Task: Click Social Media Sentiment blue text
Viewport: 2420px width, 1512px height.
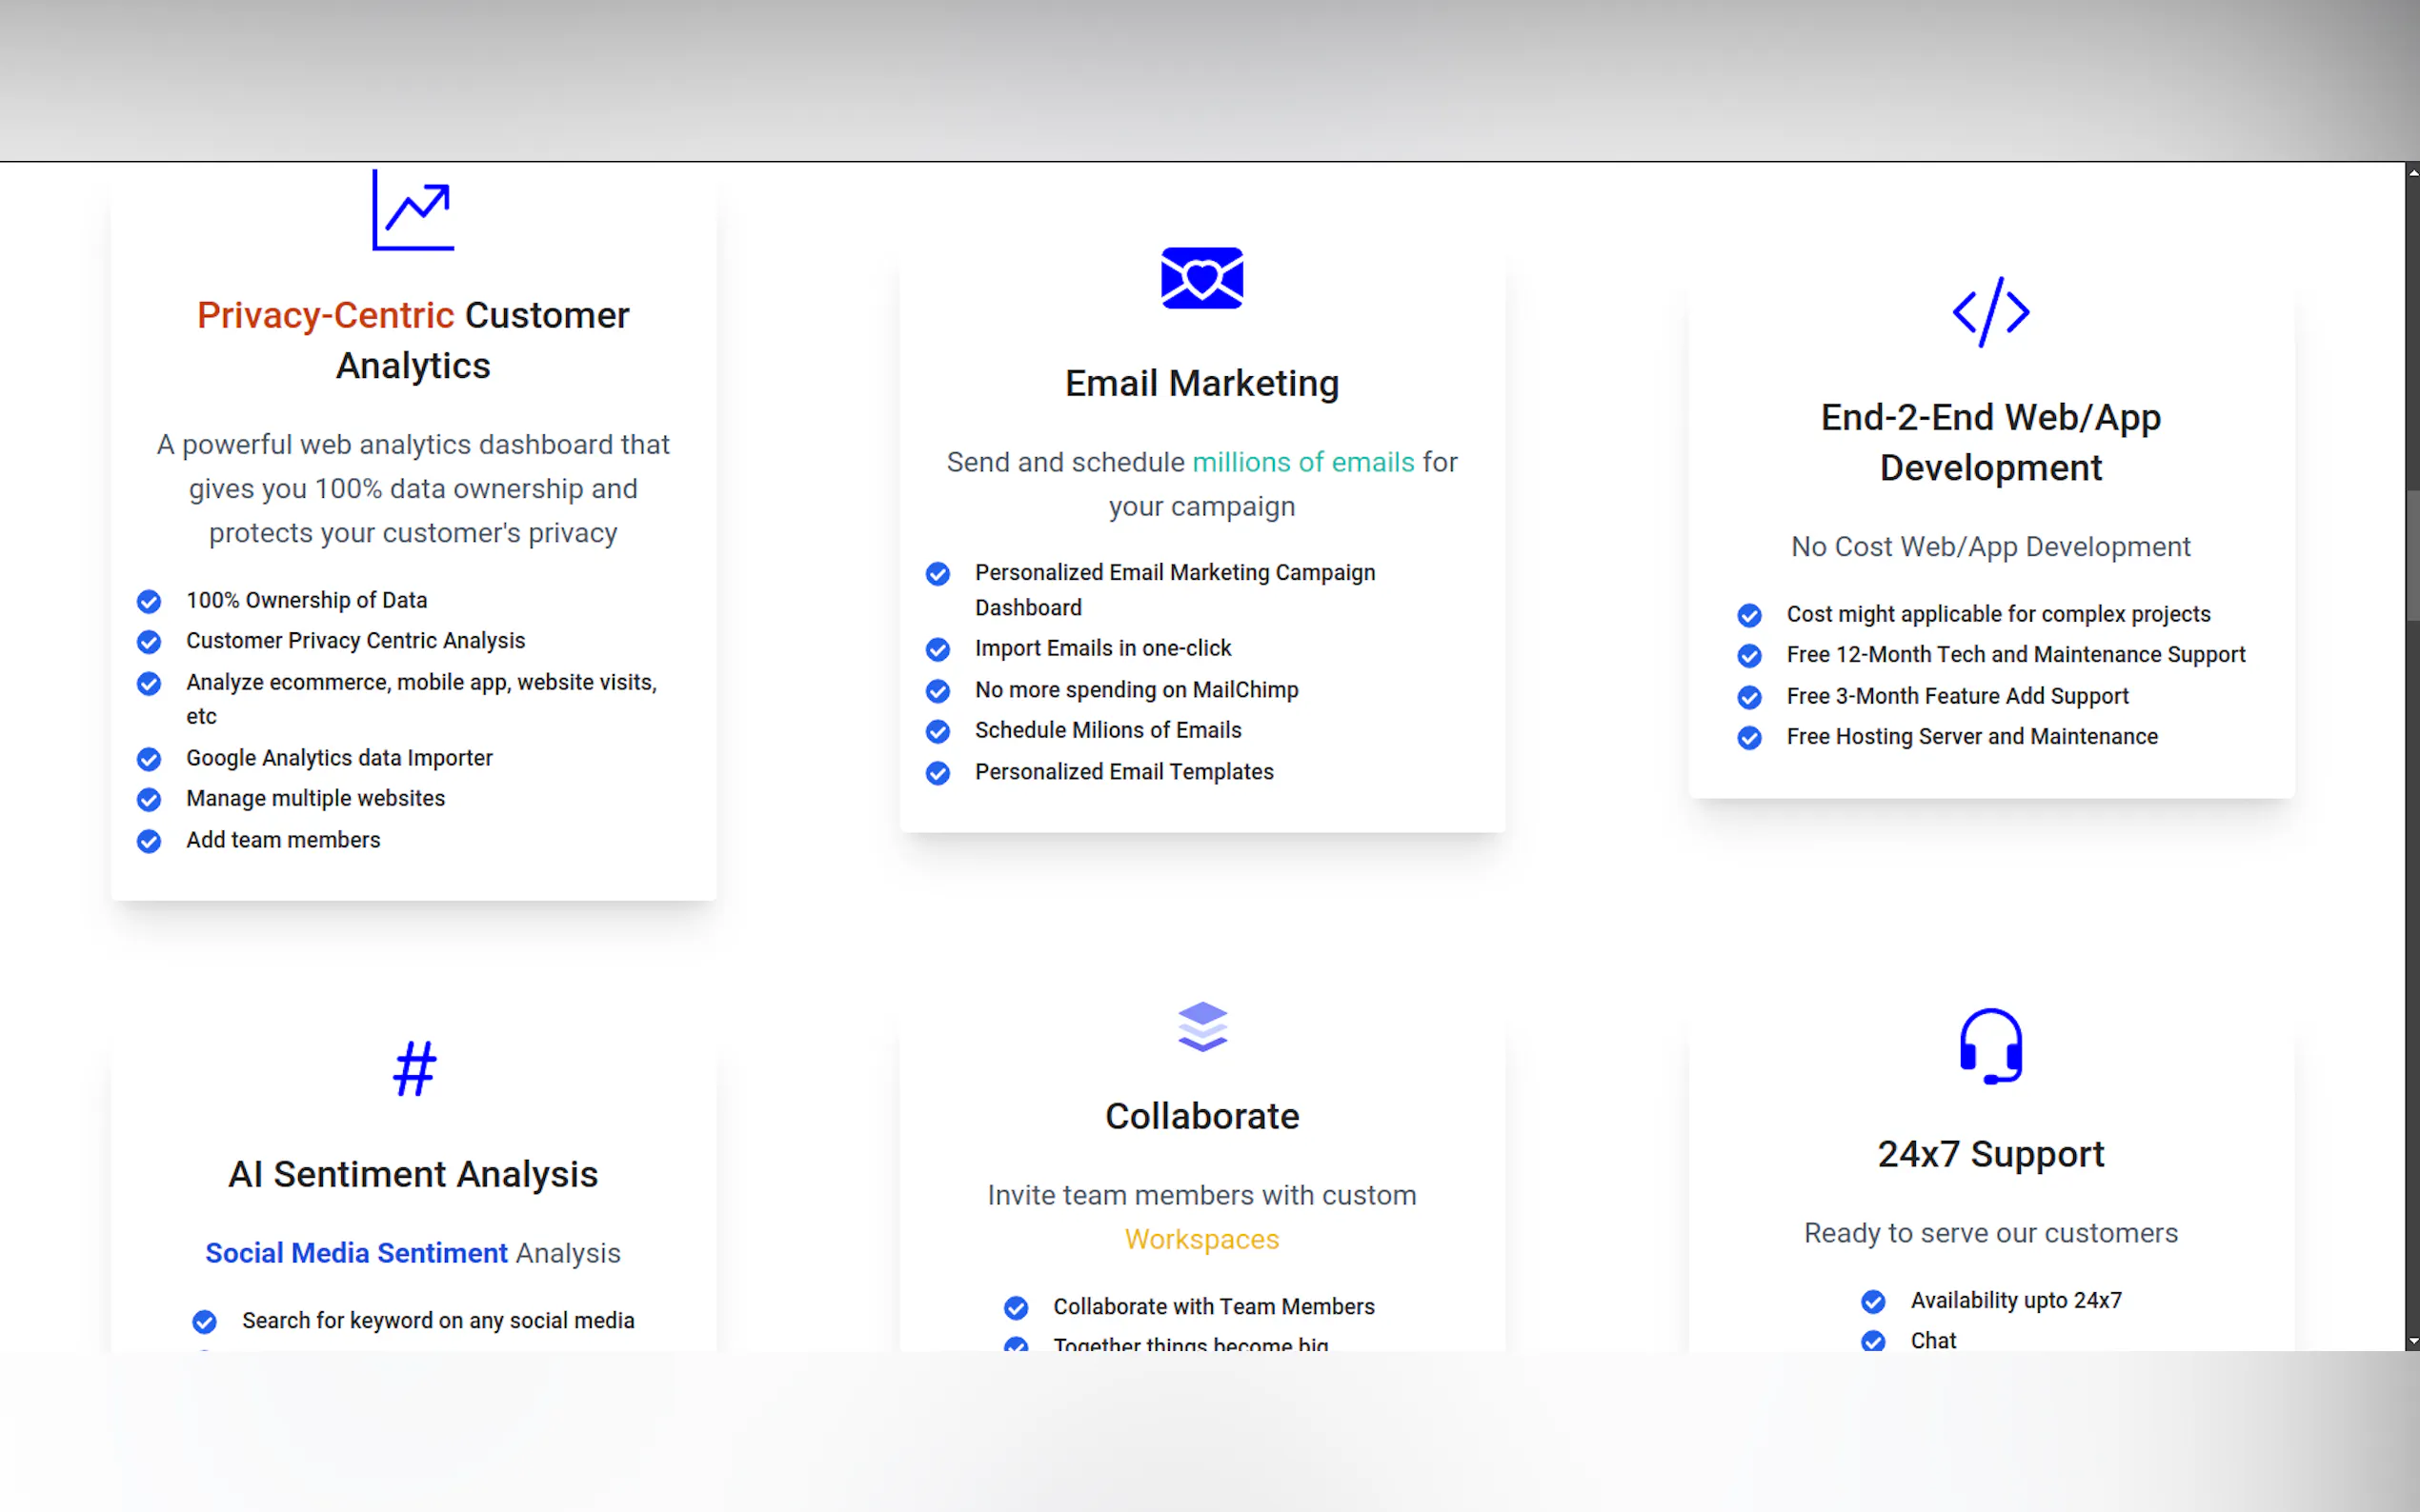Action: click(x=356, y=1253)
